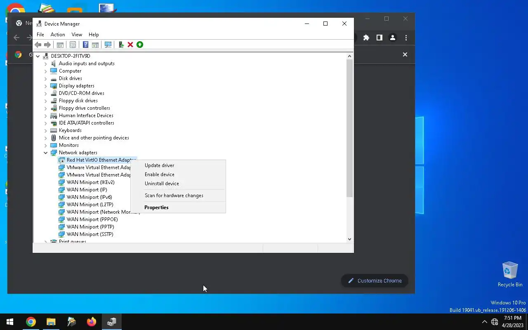
Task: Click Show/Hide Action Pane toolbar icon
Action: tap(95, 45)
